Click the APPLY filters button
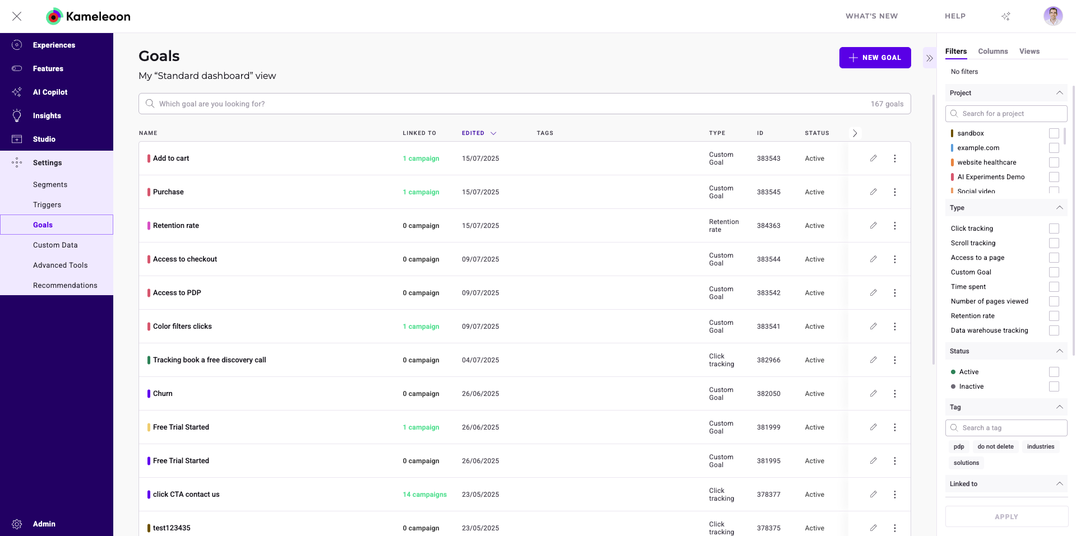Viewport: 1076px width, 536px height. tap(1006, 517)
